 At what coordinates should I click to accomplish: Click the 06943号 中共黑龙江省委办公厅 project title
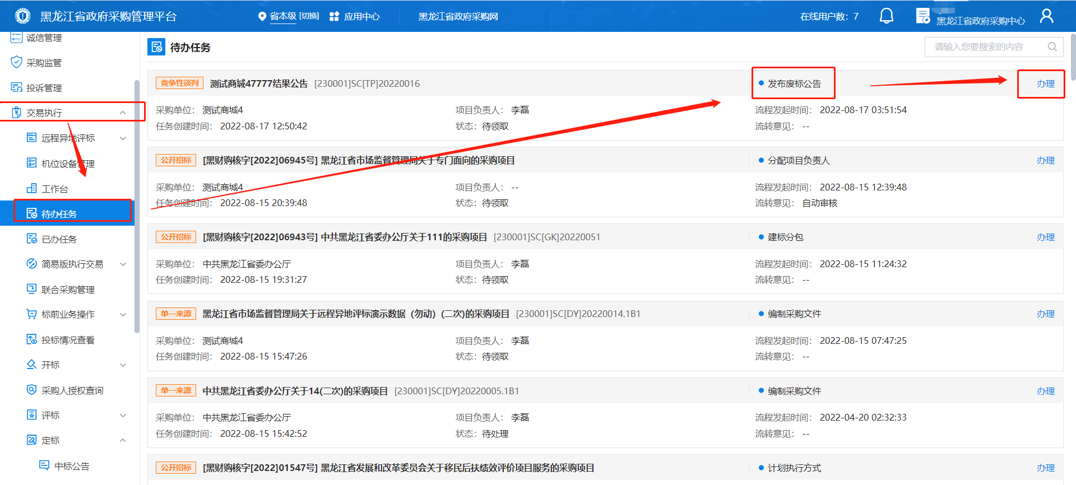click(x=345, y=237)
